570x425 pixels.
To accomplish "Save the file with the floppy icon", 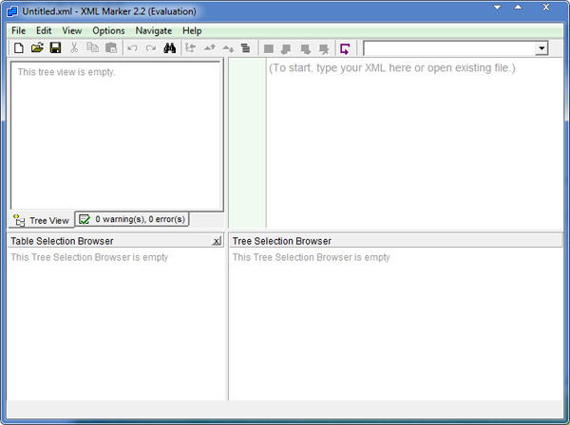I will click(x=56, y=48).
